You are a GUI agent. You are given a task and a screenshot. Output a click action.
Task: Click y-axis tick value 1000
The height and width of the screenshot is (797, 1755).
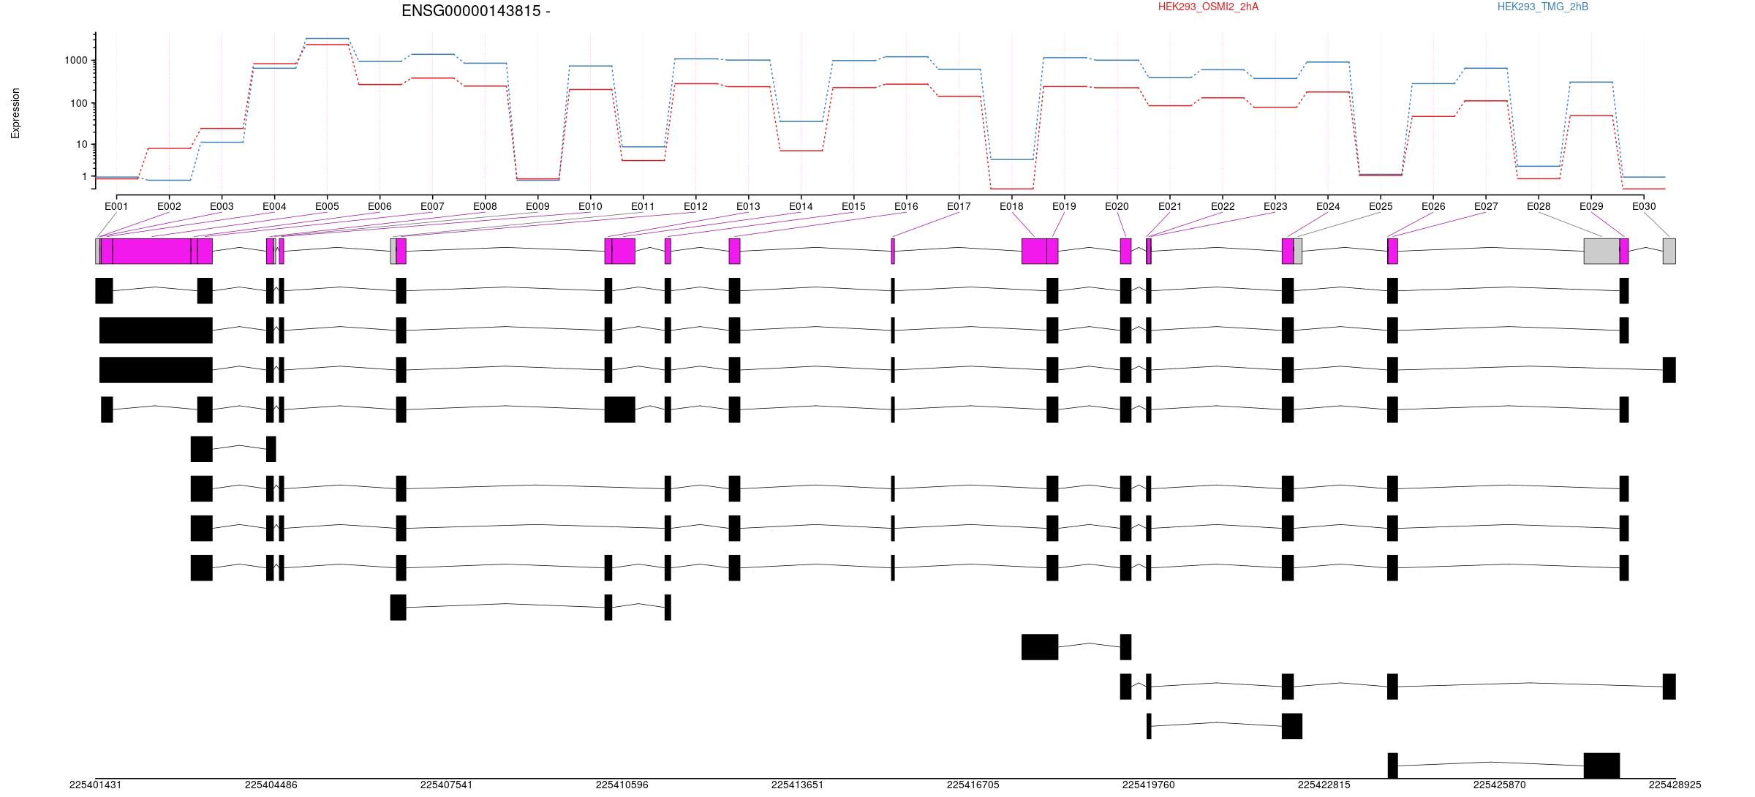(x=76, y=61)
